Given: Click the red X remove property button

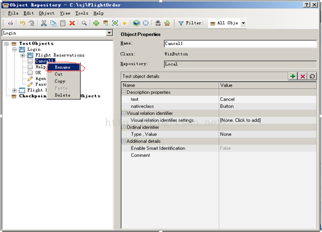Looking at the screenshot, I should 303,76.
